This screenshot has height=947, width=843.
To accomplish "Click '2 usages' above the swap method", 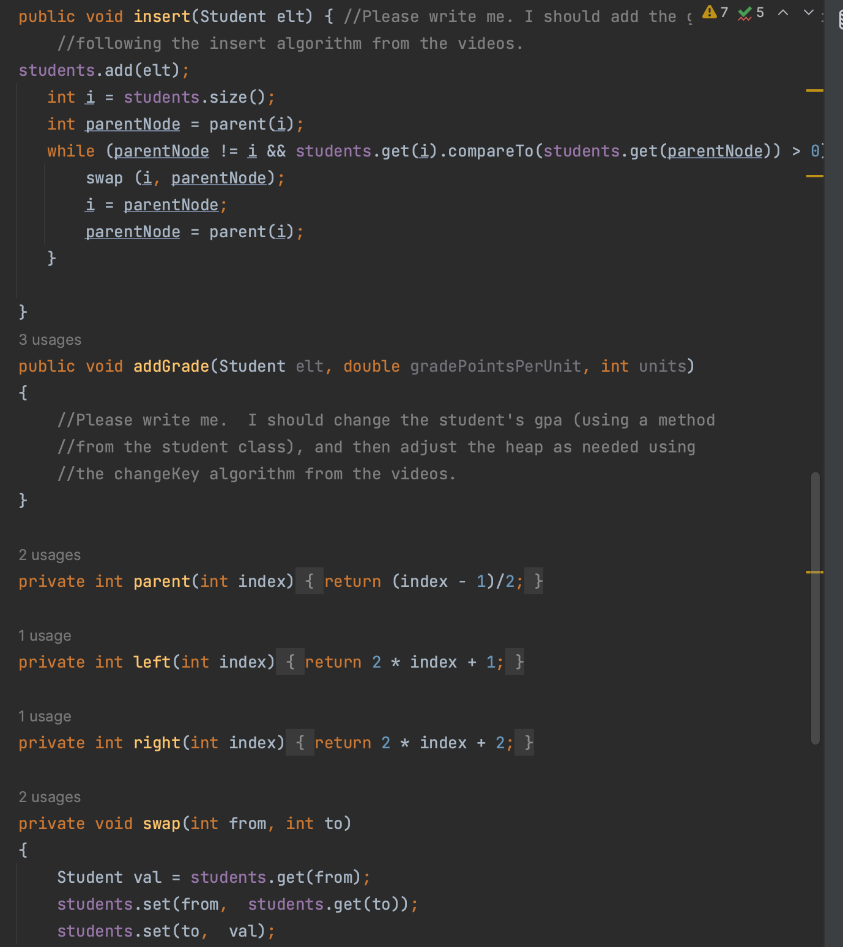I will coord(50,797).
